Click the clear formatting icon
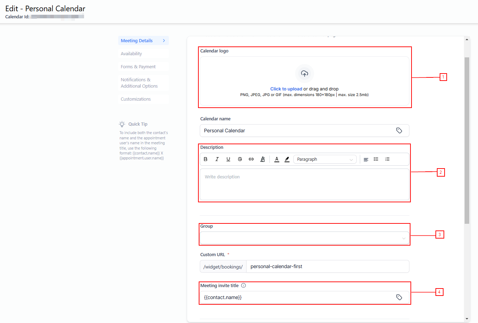 [262, 159]
